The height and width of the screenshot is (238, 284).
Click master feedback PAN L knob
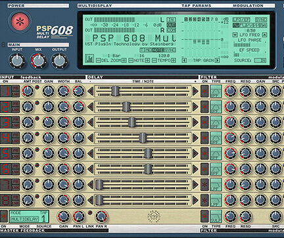pos(78,216)
